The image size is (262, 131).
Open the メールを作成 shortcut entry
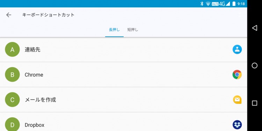point(123,100)
